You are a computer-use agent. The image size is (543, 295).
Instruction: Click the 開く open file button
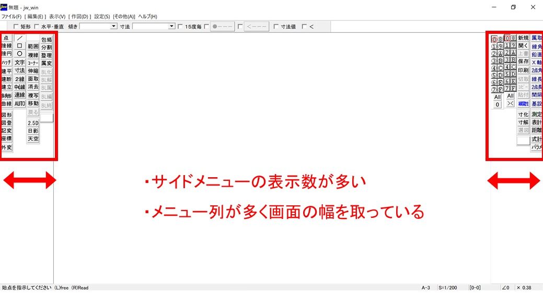(523, 45)
